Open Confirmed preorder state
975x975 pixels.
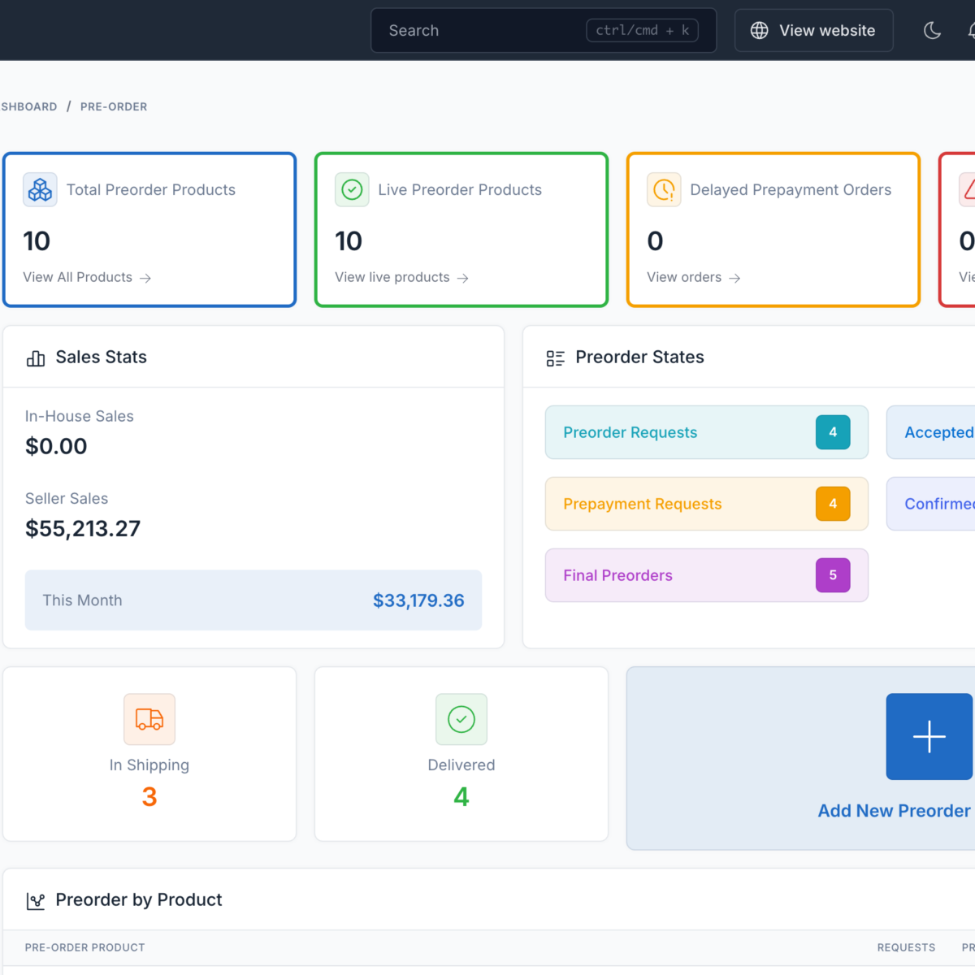pyautogui.click(x=931, y=504)
